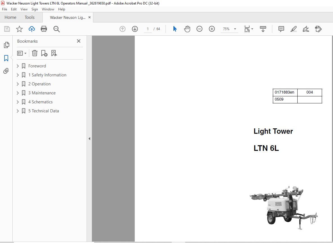Click the Light Tower title text

point(273,131)
